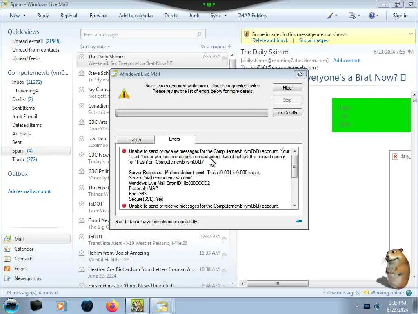Open the menus layout icon in toolbar
The width and height of the screenshot is (418, 314).
tap(352, 16)
